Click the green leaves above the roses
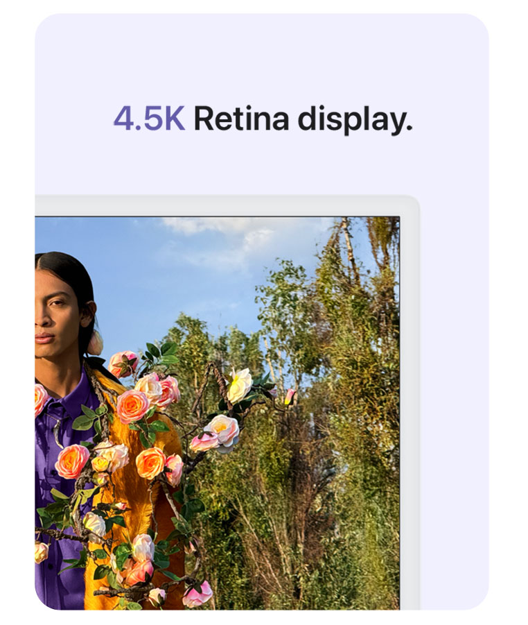 [159, 353]
